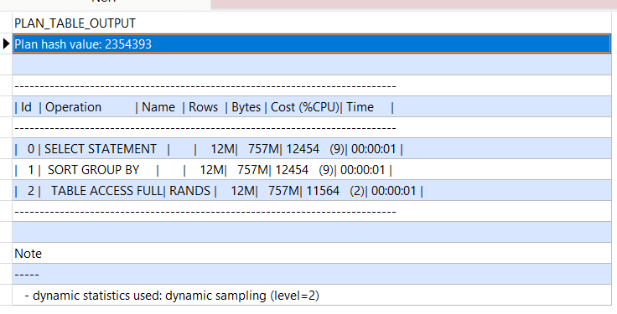Screen dimensions: 617x314
Task: Select the TABLE ACCESS FULL RANDS row
Action: click(312, 191)
